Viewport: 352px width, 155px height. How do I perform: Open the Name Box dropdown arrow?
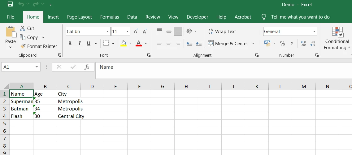pyautogui.click(x=37, y=67)
